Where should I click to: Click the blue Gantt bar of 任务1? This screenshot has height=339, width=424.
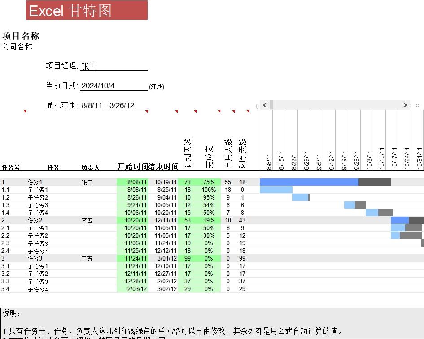click(310, 182)
